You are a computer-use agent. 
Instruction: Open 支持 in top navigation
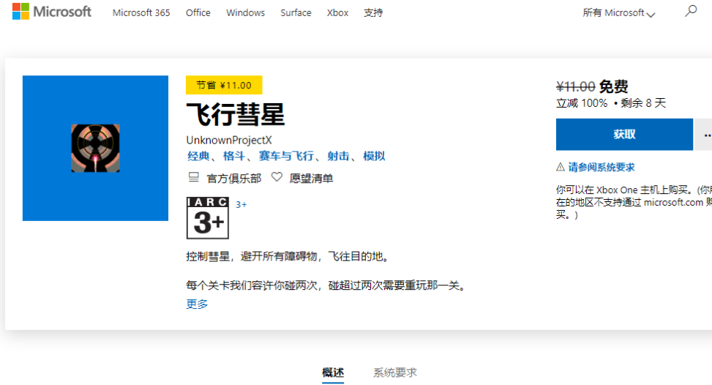click(373, 12)
